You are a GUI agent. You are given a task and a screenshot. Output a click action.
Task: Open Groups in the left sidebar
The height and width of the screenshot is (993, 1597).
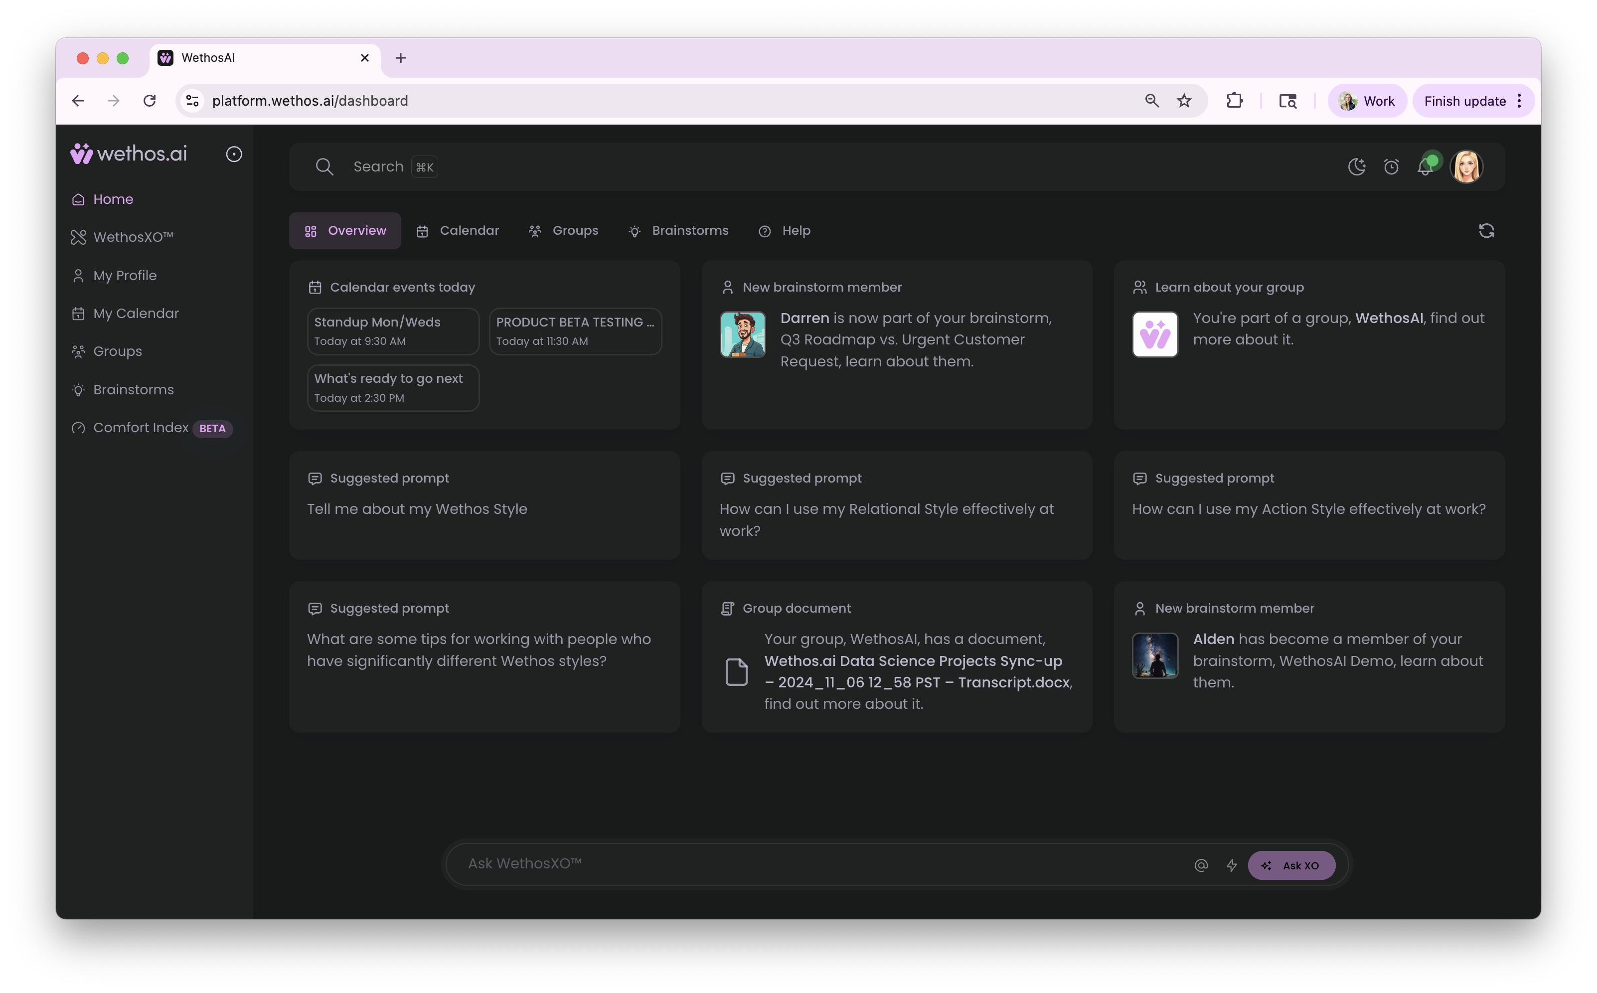coord(106,351)
